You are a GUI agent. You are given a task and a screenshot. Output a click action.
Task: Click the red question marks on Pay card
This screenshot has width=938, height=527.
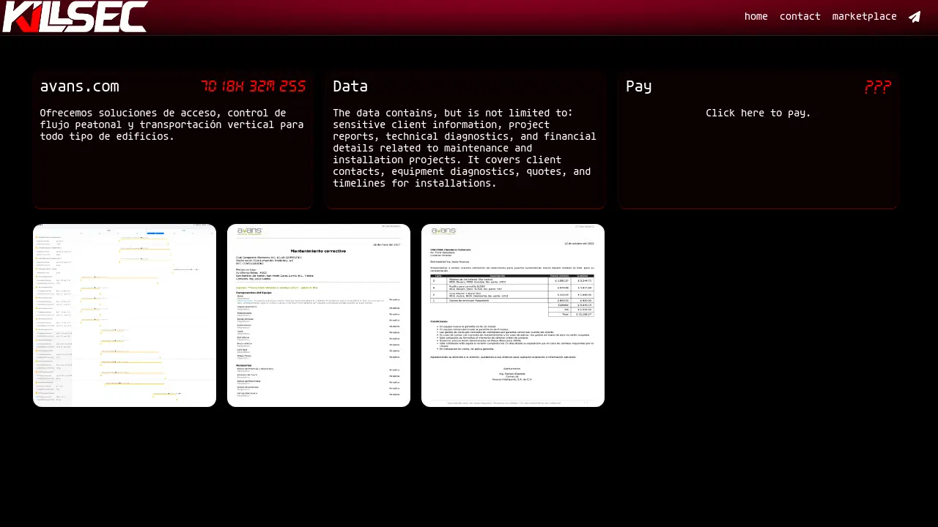[877, 87]
